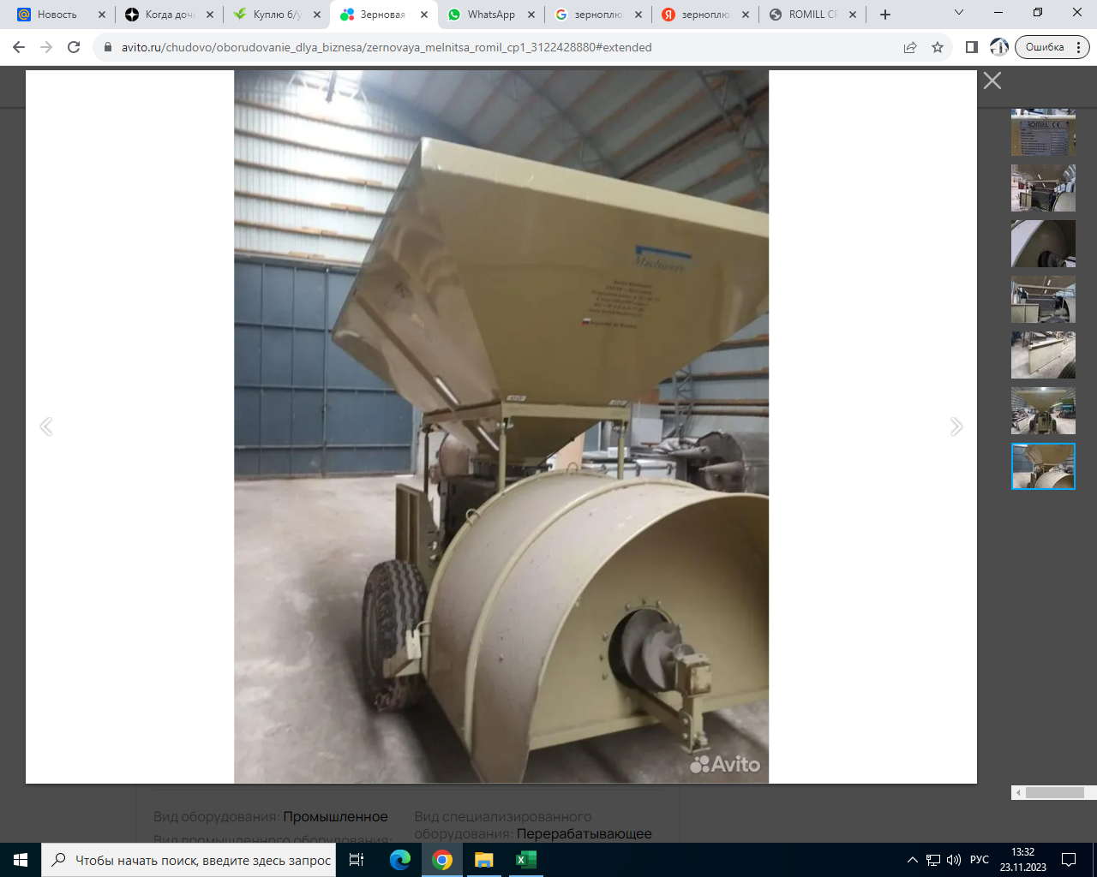Click the share page icon in address bar
The image size is (1097, 877).
[910, 47]
